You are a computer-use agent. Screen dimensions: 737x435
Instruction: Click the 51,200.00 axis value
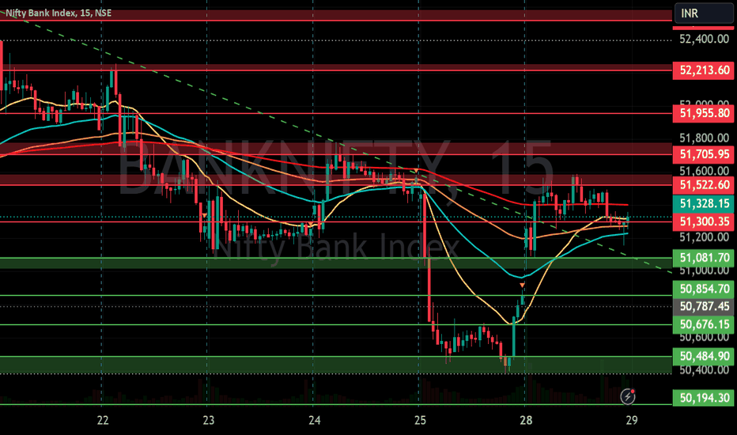704,237
